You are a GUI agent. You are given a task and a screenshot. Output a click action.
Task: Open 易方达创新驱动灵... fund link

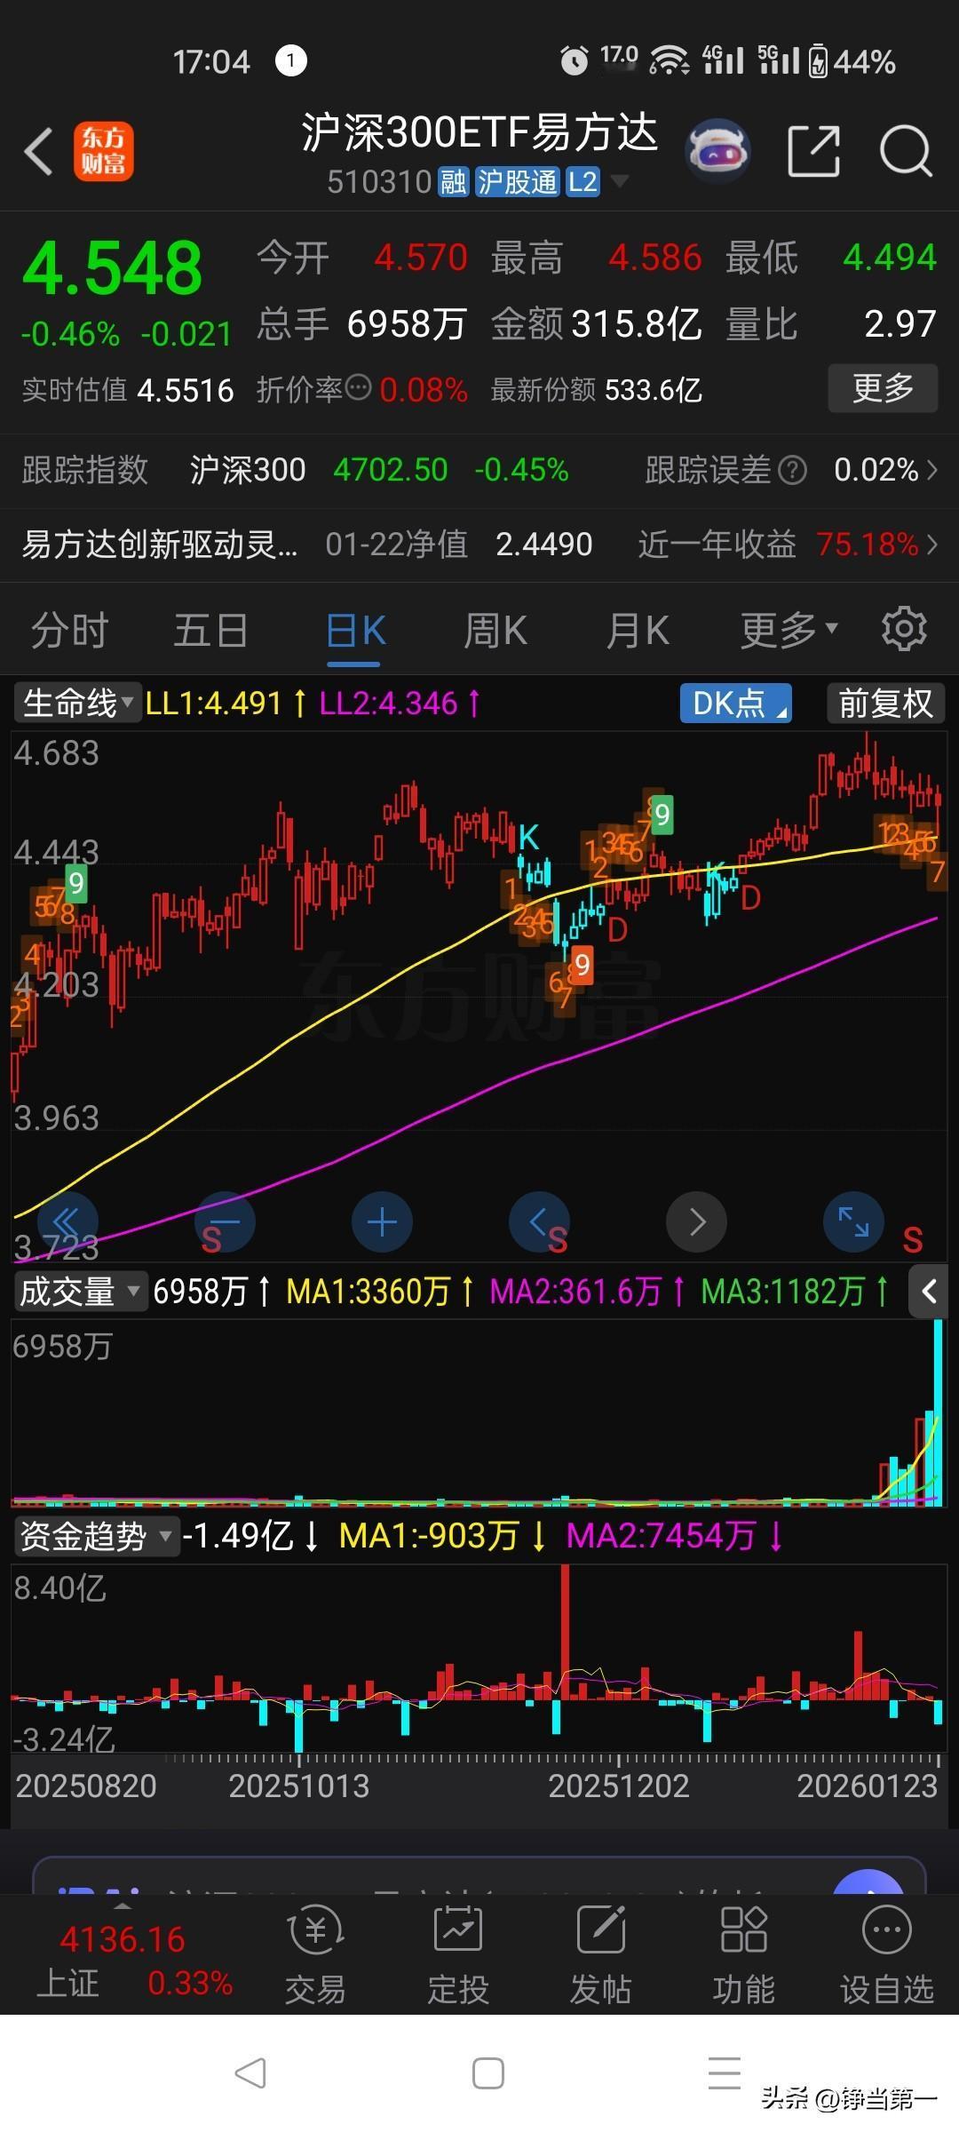(x=160, y=544)
